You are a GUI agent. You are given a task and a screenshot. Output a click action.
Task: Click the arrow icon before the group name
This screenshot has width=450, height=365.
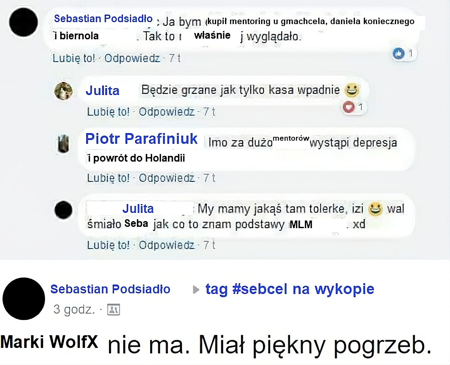pos(196,290)
